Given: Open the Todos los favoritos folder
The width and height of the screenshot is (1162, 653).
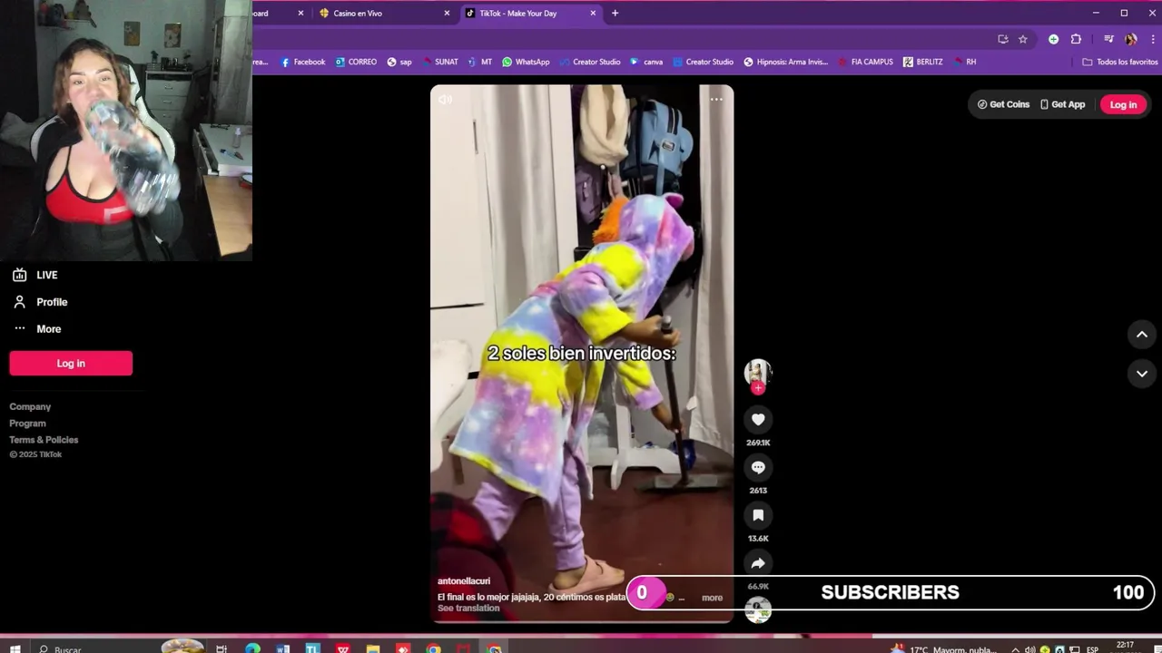Looking at the screenshot, I should [1120, 62].
